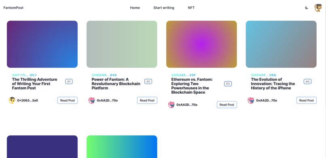Open "The Thrilling Adventure of Writing Your First Fantom Post"

pyautogui.click(x=34, y=84)
